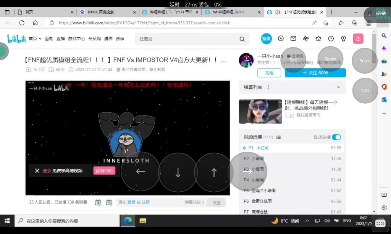Mute the playing tab's speaker icon
The width and height of the screenshot is (391, 234).
pyautogui.click(x=277, y=12)
